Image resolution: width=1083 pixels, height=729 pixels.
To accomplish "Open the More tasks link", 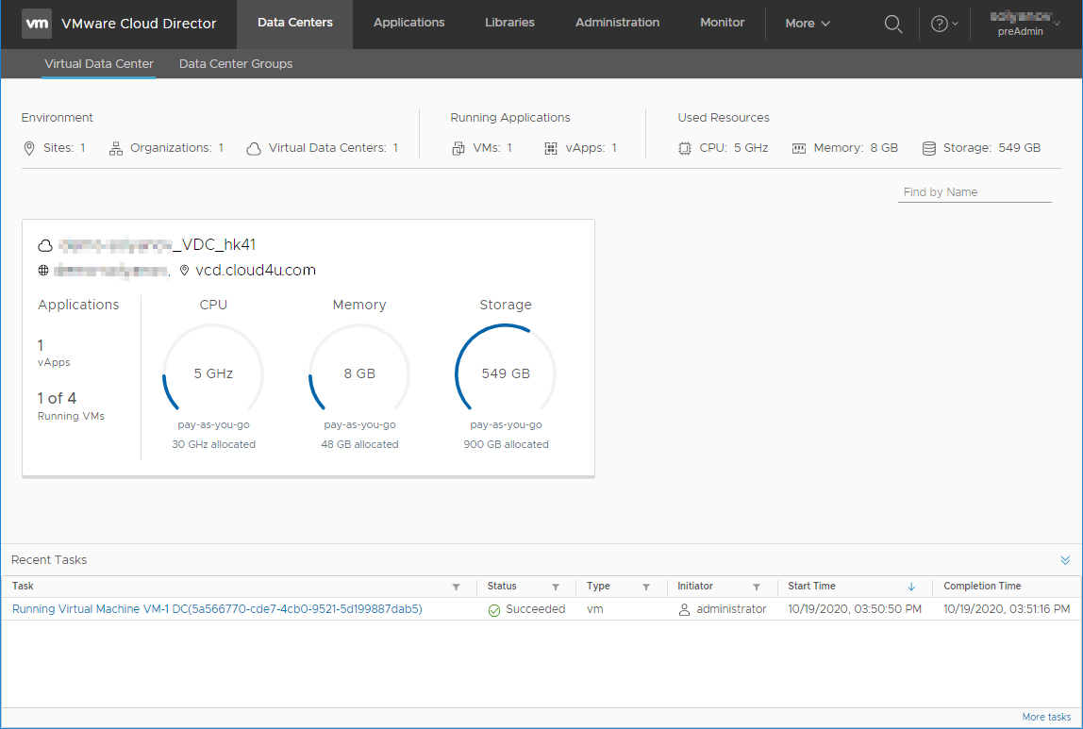I will 1046,718.
